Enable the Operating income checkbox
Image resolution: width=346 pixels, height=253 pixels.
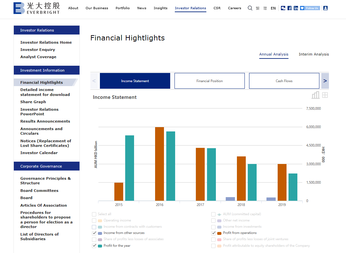[94, 220]
